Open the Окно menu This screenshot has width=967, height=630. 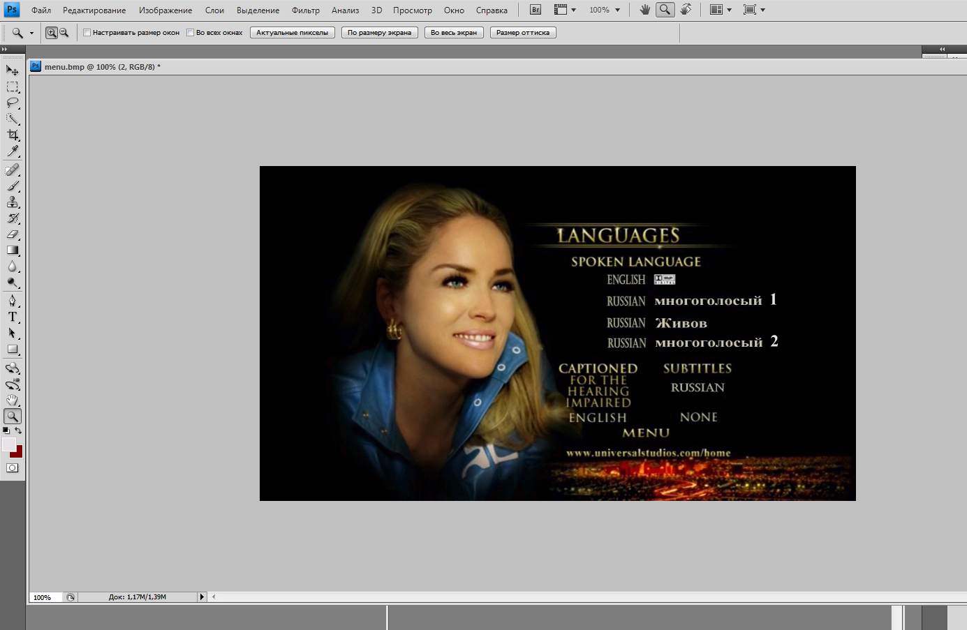click(x=454, y=10)
